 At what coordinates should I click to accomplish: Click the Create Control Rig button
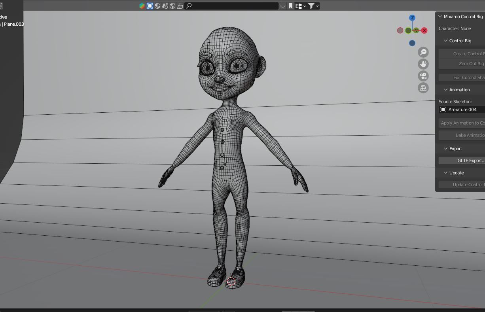point(462,54)
